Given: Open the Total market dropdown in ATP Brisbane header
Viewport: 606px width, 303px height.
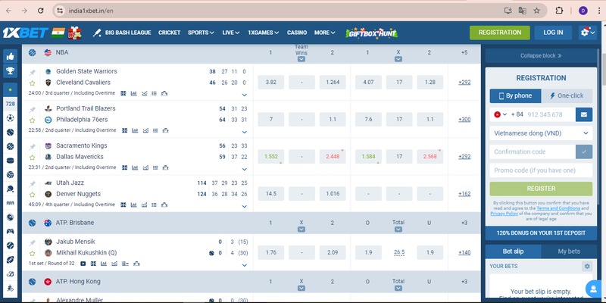Looking at the screenshot, I should (398, 230).
